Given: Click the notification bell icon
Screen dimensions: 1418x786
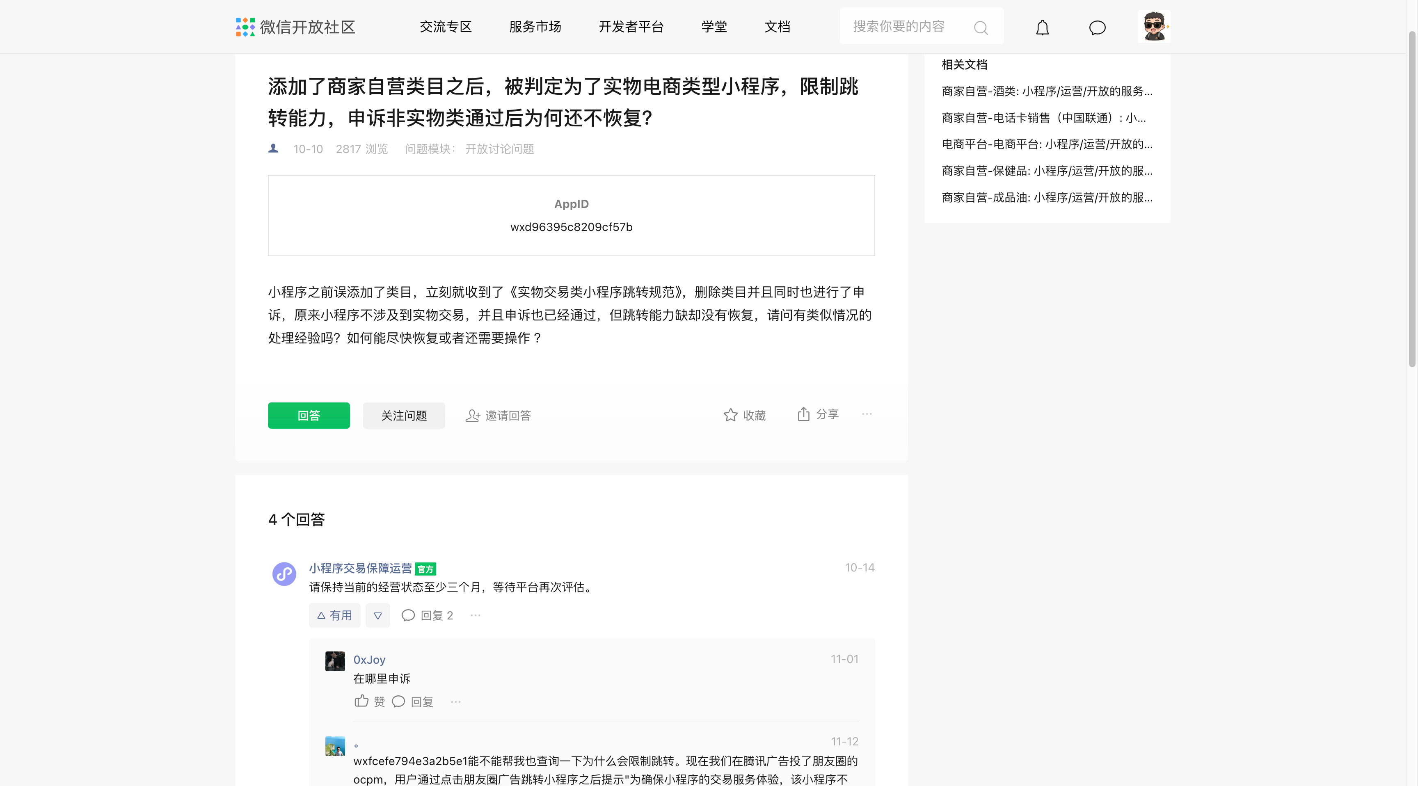Looking at the screenshot, I should click(x=1042, y=27).
